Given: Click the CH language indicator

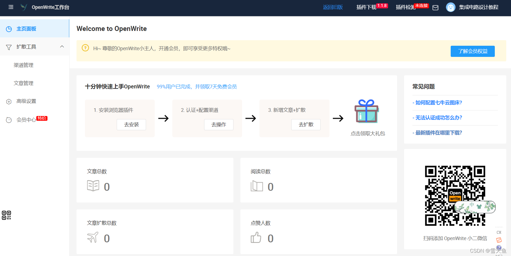Looking at the screenshot, I should 499,232.
